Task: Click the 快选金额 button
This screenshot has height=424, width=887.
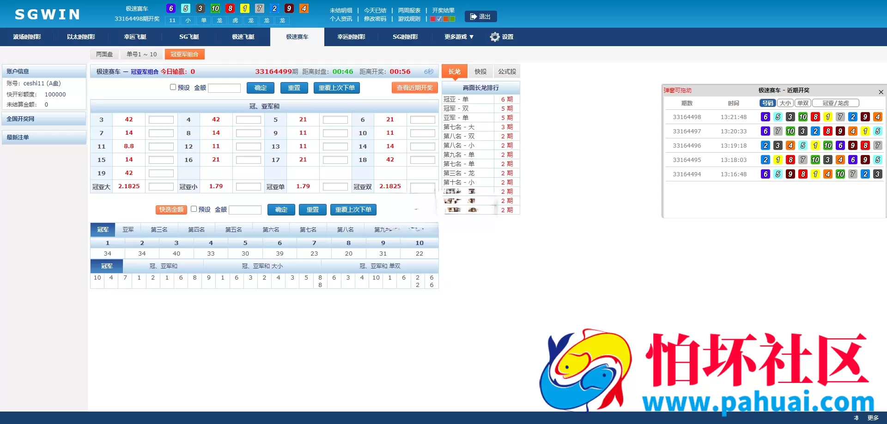Action: coord(171,209)
